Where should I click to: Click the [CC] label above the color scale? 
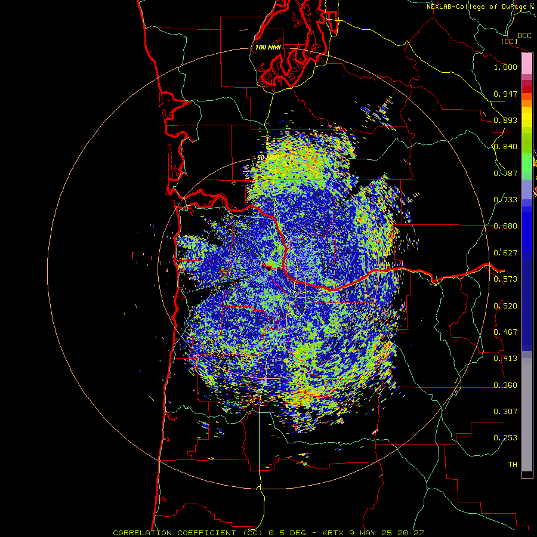(509, 41)
